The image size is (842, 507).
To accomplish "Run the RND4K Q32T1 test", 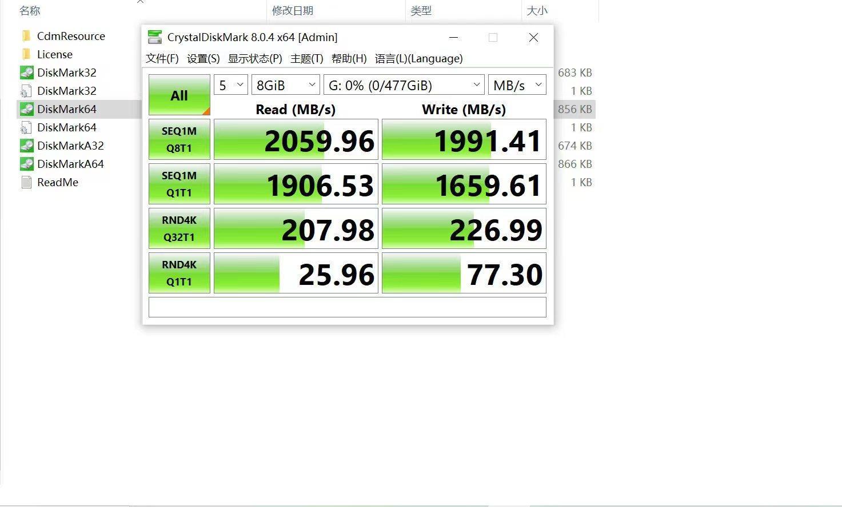I will [x=179, y=228].
